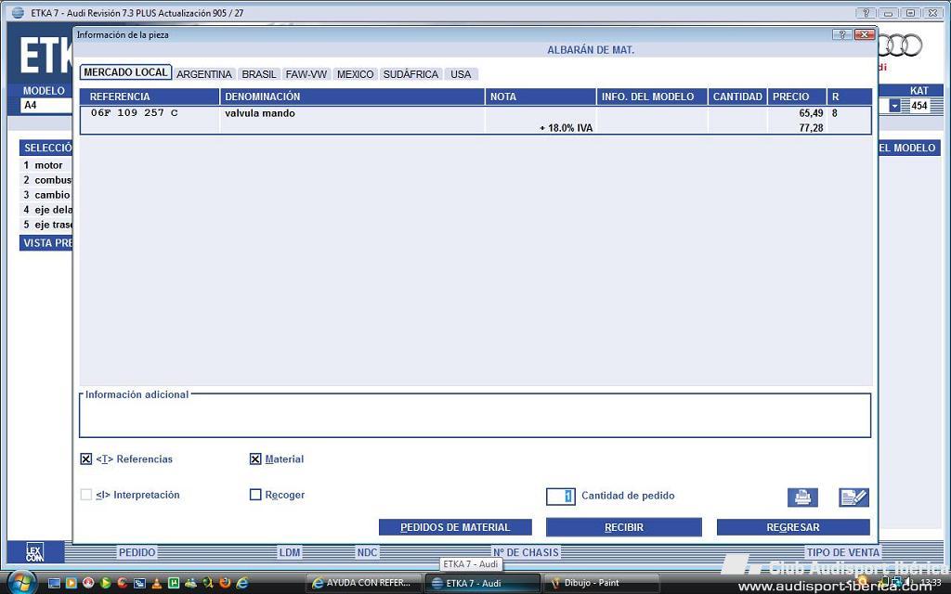
Task: Click the INFO. DEL MODELO column header
Action: click(653, 97)
